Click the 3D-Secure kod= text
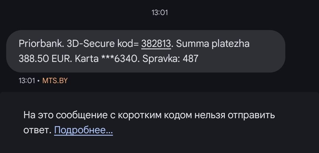Screen dimensions: 319x153 click(103, 44)
